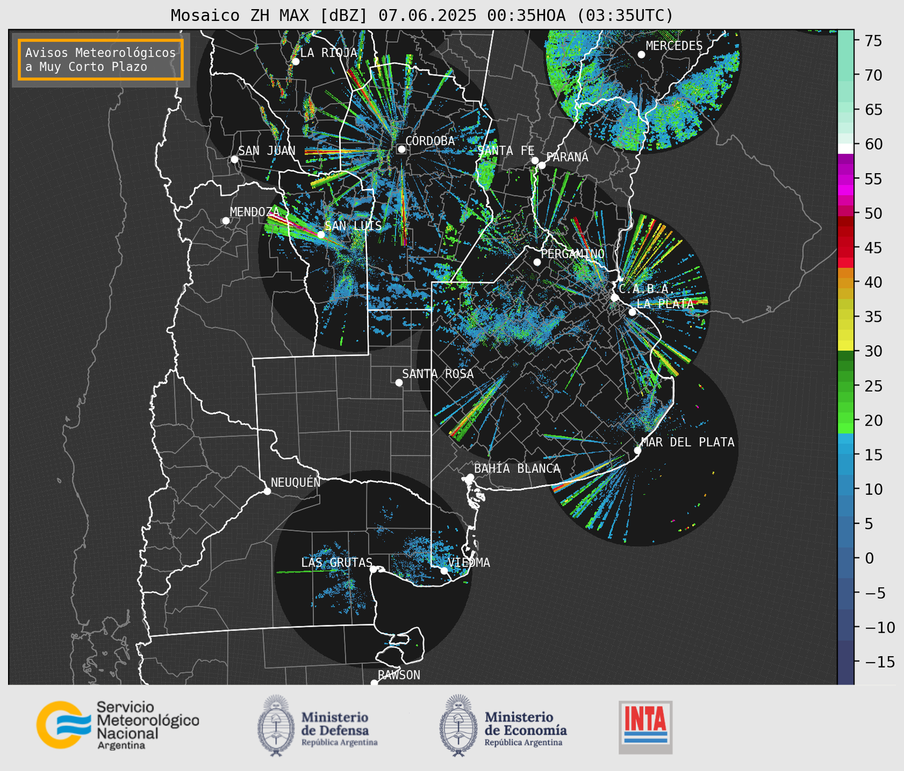Click the INTA logo
The image size is (904, 771).
(645, 727)
